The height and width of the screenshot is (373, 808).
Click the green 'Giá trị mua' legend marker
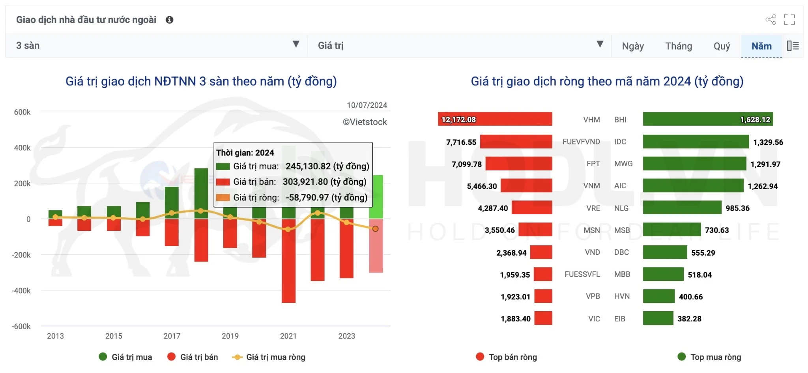(x=103, y=357)
